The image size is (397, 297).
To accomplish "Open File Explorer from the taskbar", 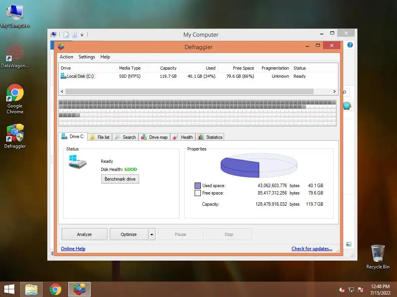I will (31, 289).
